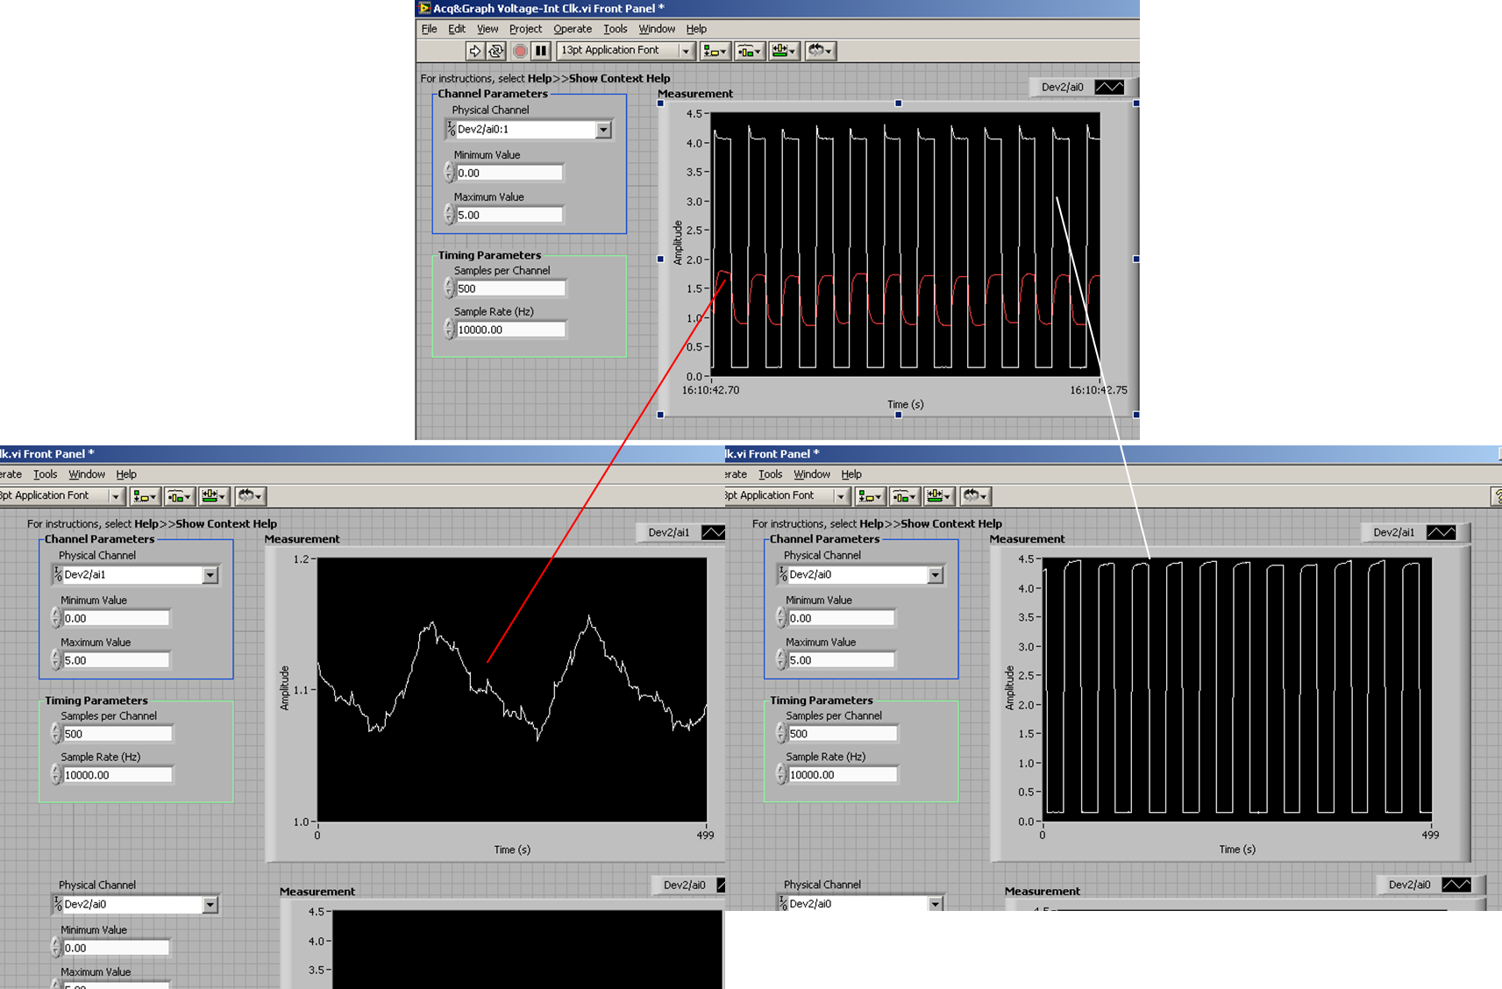Open Window menu in bottom-right window

[x=812, y=474]
